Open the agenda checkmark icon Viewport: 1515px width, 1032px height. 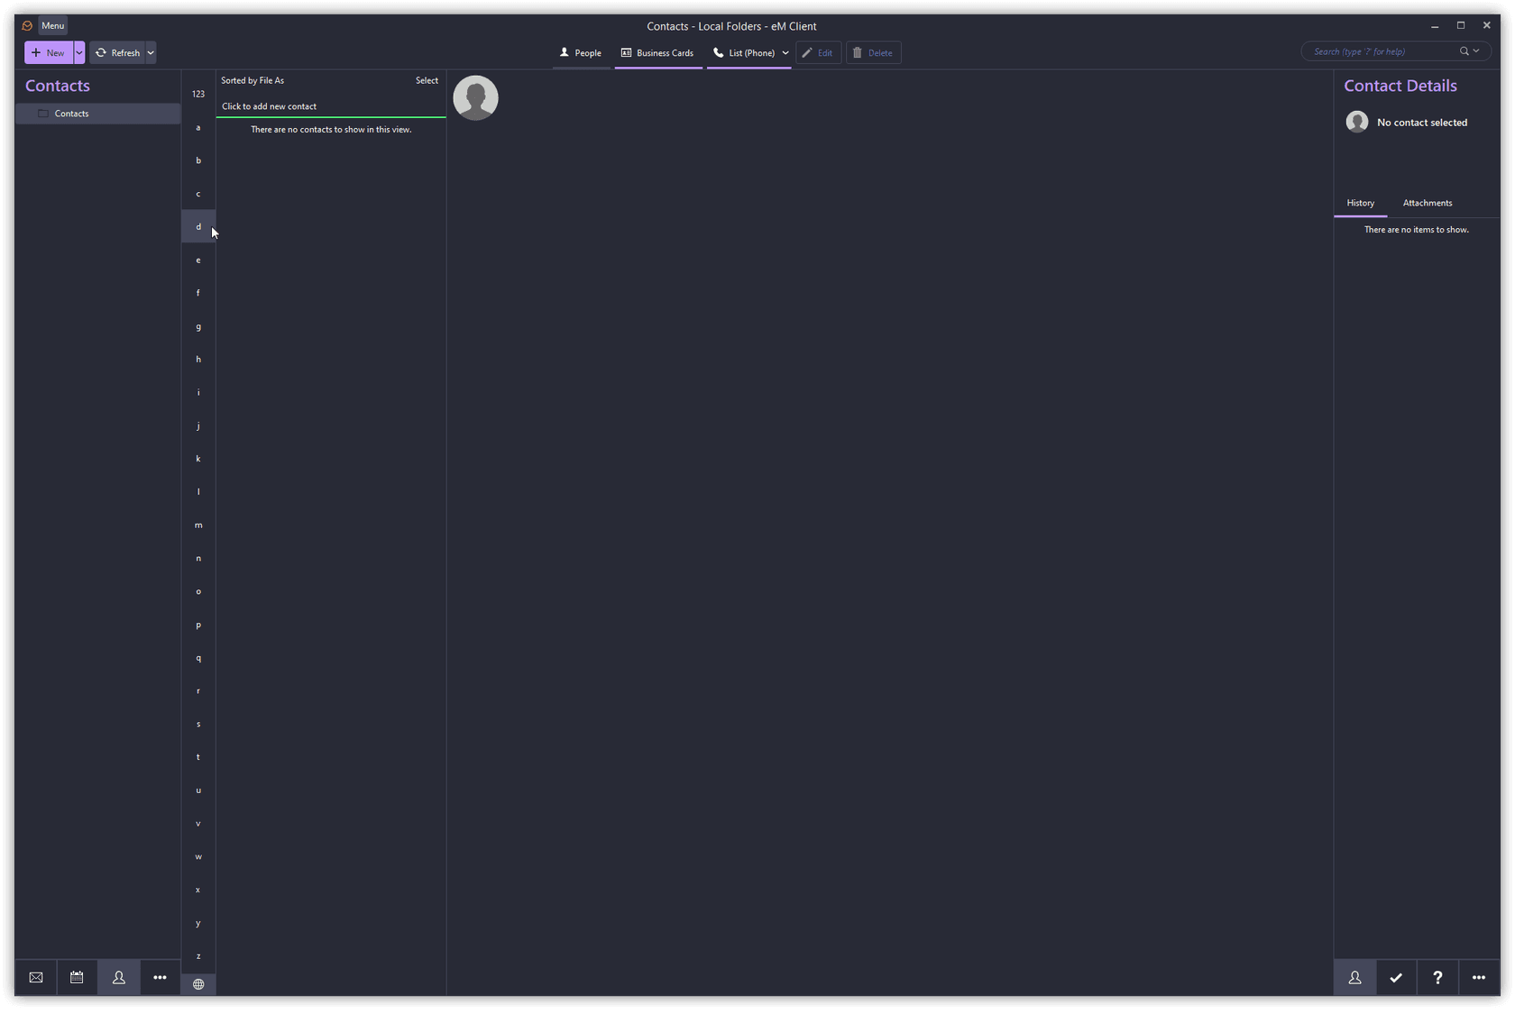tap(1396, 977)
